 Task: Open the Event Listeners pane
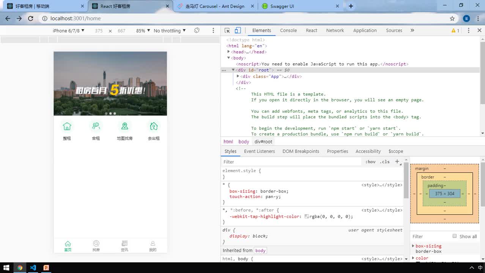[x=260, y=151]
